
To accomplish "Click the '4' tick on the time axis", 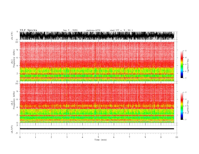I will pyautogui.click(x=82, y=137).
